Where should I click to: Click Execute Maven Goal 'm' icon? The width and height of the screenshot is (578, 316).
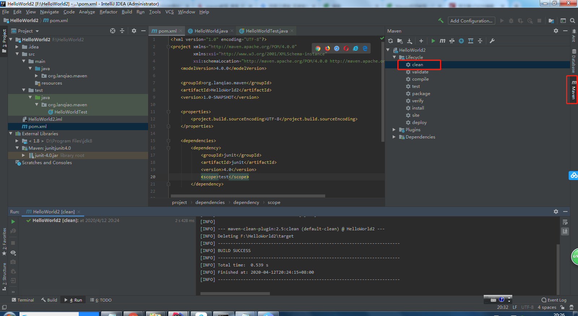pos(443,41)
